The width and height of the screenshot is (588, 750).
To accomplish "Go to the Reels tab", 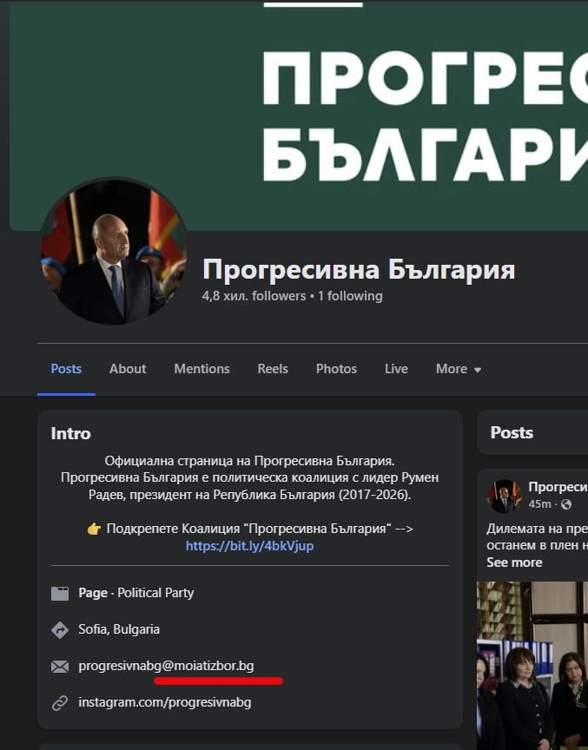I will 273,369.
